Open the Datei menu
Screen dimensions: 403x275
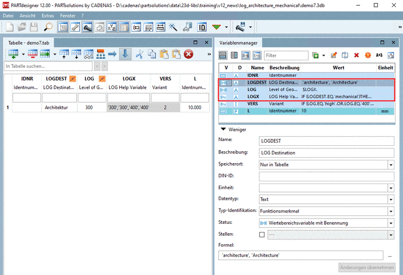pyautogui.click(x=8, y=16)
